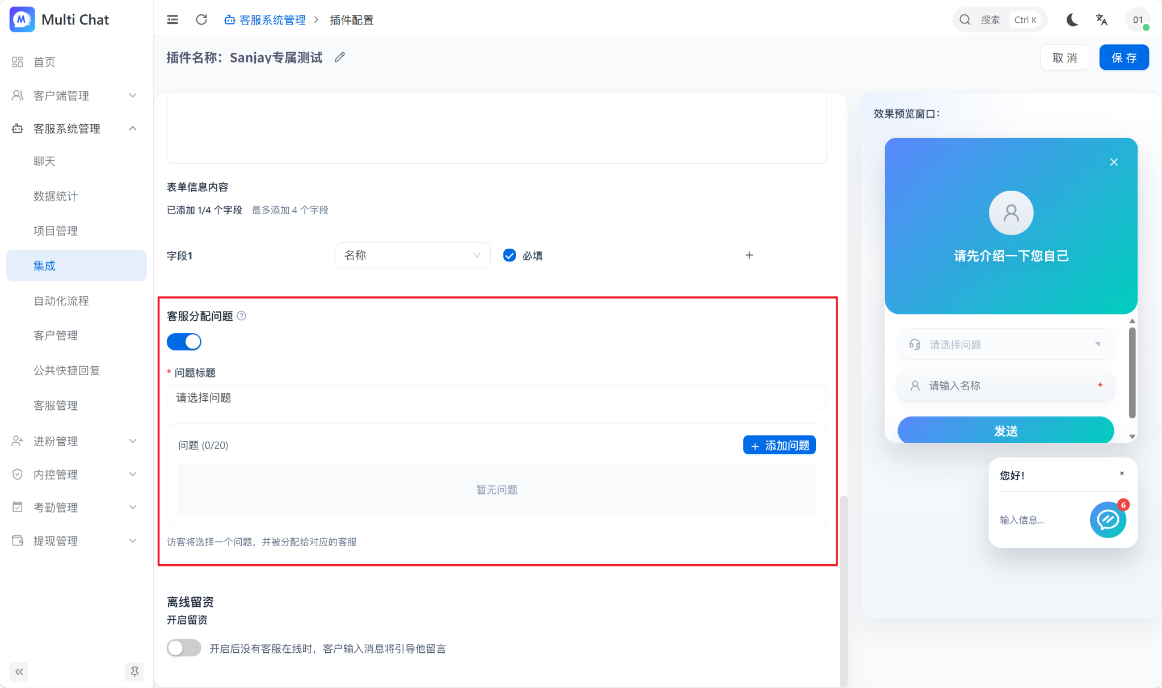
Task: Expand the 考勤管理 menu chevron
Action: [x=133, y=507]
